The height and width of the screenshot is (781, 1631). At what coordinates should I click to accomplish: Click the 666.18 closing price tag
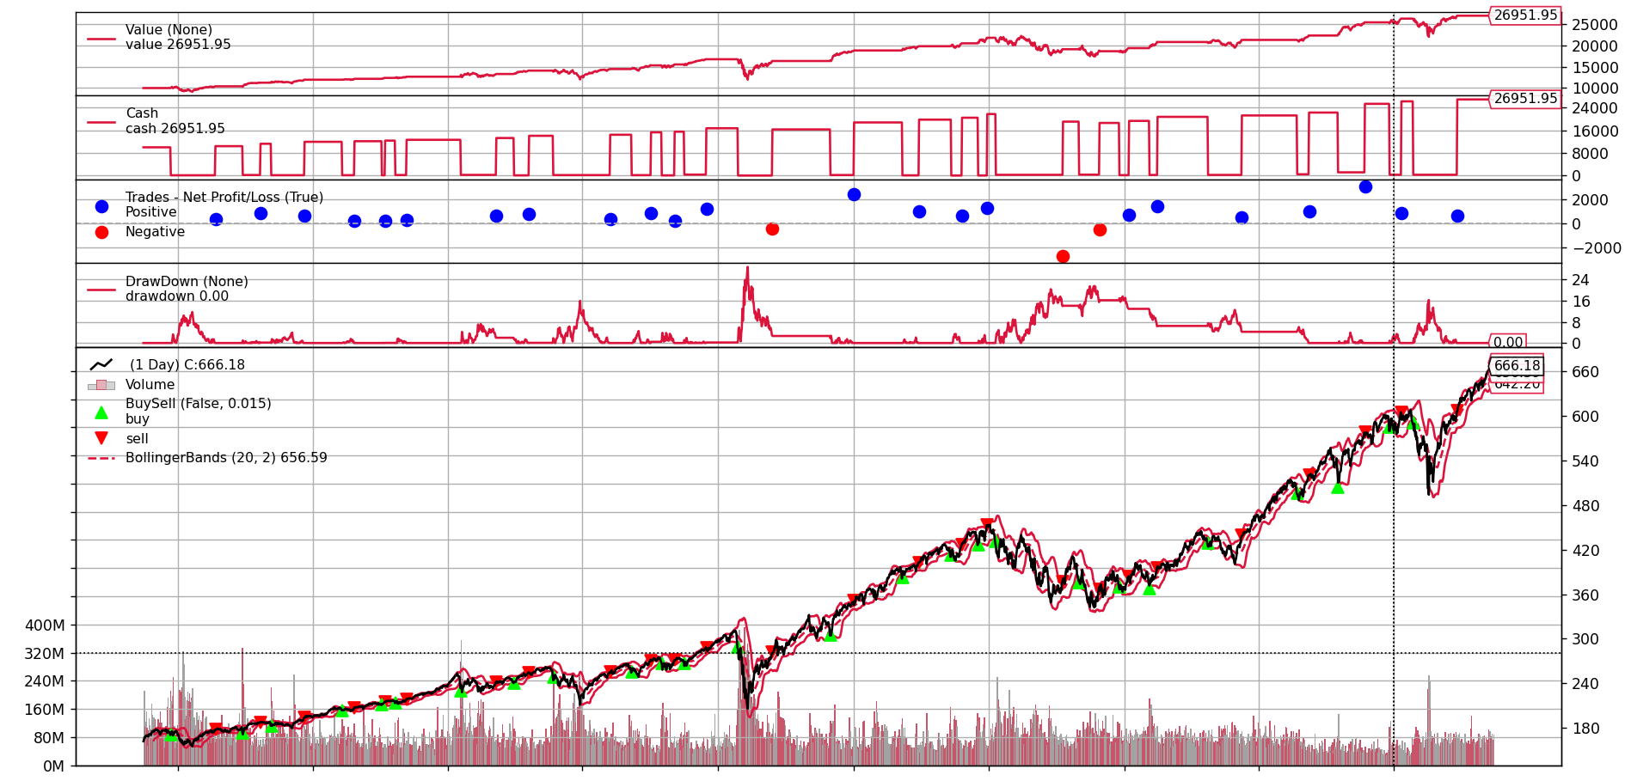[x=1517, y=366]
